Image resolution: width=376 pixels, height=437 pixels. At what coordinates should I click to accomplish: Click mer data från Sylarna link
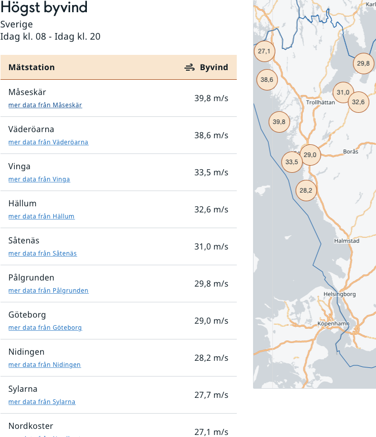[x=42, y=402]
